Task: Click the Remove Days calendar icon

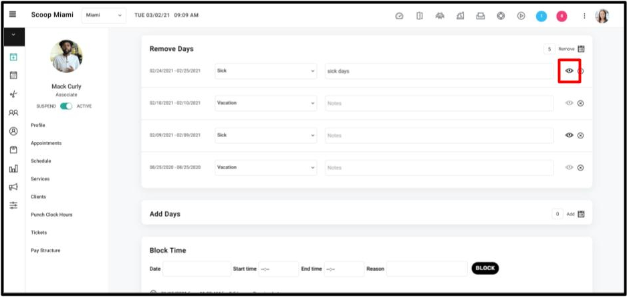Action: coord(581,49)
